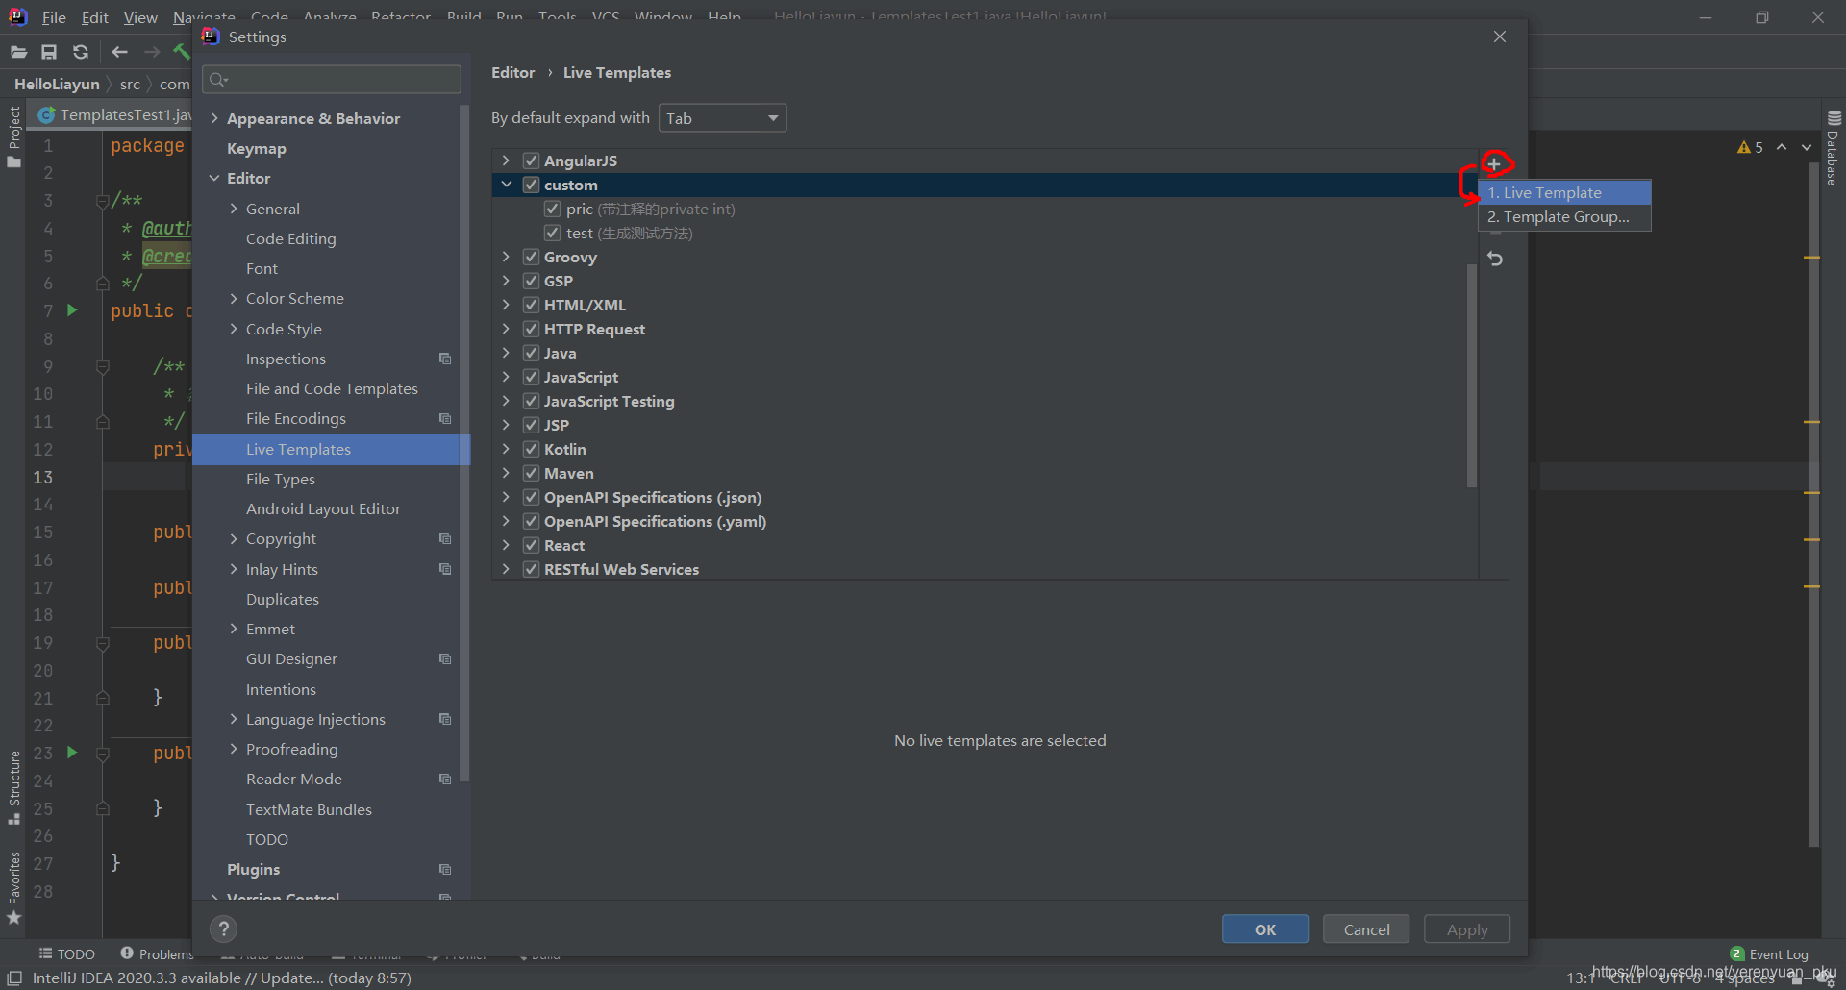Click the revert changes undo icon
The width and height of the screenshot is (1846, 990).
1495,259
